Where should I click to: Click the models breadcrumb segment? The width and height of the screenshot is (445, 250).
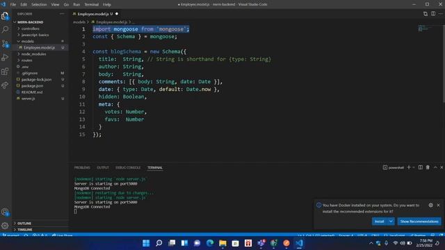(x=79, y=22)
